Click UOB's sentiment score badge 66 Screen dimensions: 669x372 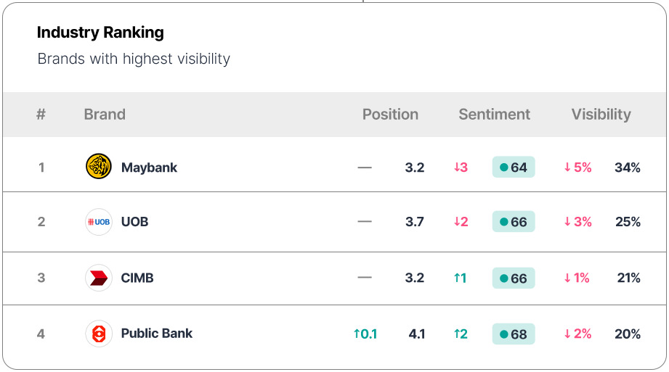click(x=514, y=222)
